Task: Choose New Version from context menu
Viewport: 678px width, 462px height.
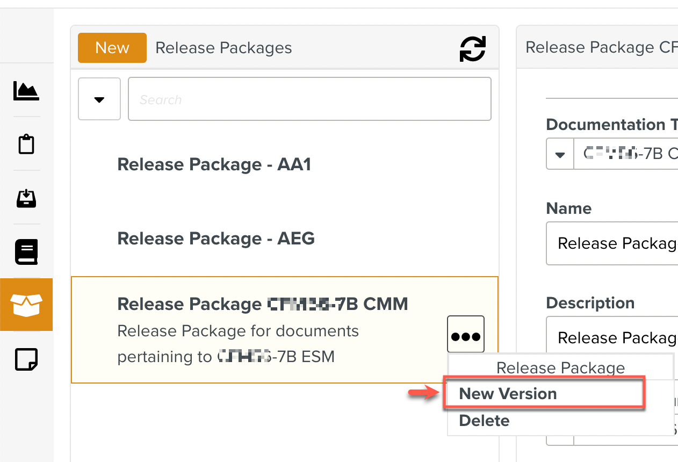Action: pos(508,394)
